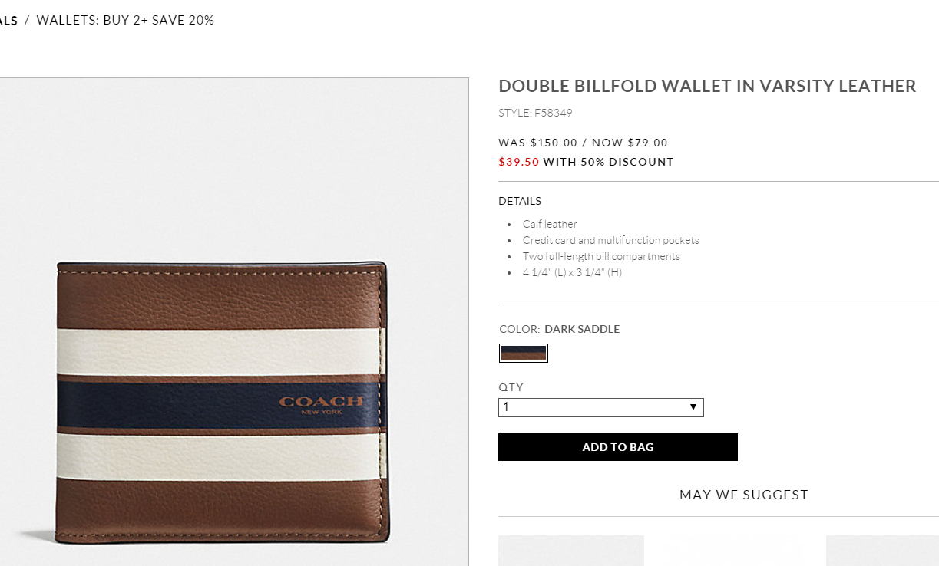Open the 'WALLETS: BUY 2+ SAVE 20%' breadcrumb
The width and height of the screenshot is (939, 566).
[x=125, y=20]
